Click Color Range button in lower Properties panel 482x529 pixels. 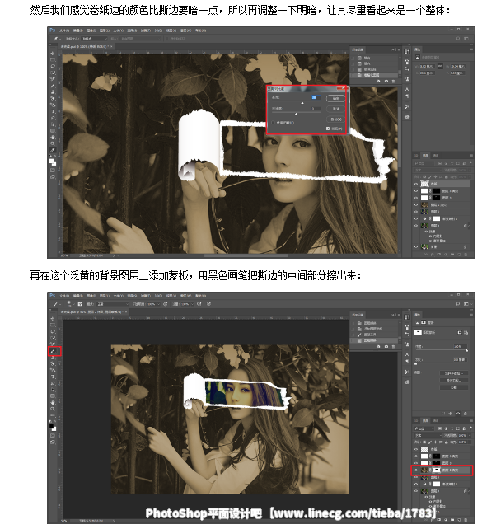(x=454, y=381)
